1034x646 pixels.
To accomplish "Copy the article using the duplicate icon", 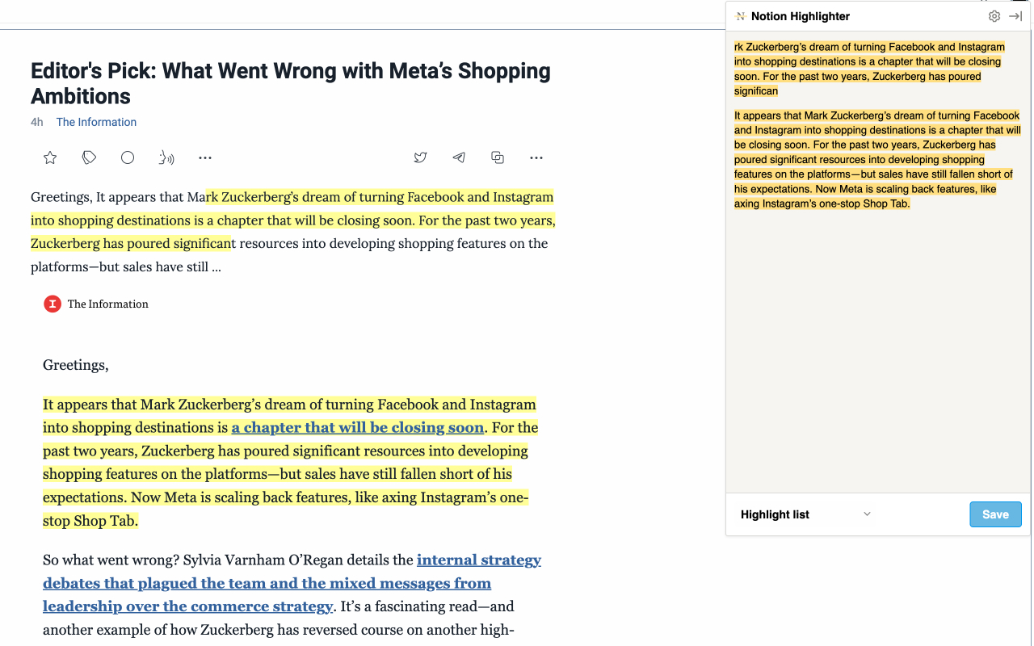I will point(498,157).
